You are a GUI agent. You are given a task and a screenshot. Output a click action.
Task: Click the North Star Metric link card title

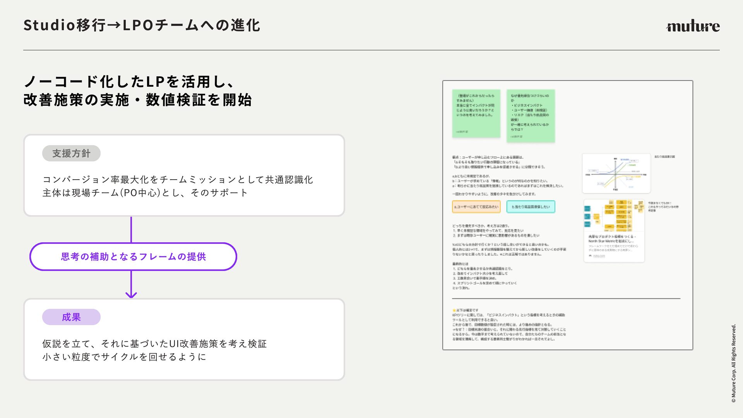[612, 239]
